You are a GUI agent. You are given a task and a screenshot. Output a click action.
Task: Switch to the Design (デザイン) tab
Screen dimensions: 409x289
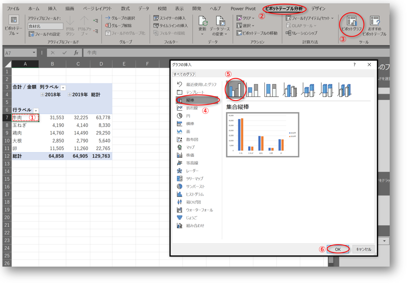[318, 9]
